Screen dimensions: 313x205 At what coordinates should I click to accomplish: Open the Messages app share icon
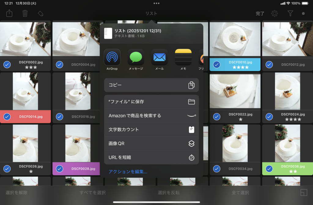136,57
